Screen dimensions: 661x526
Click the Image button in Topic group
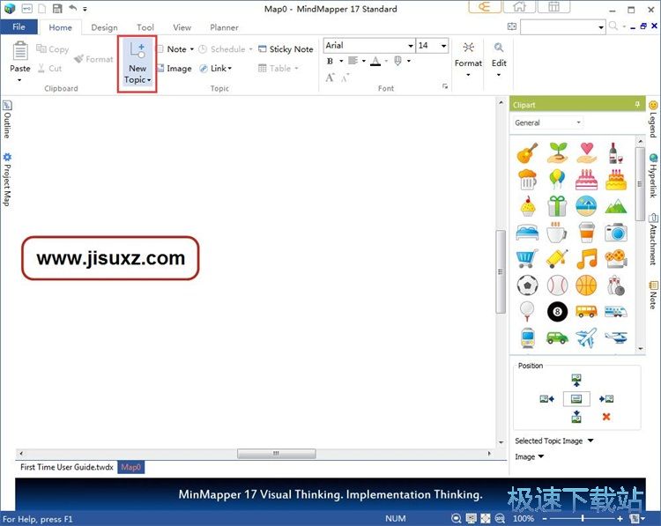click(175, 68)
